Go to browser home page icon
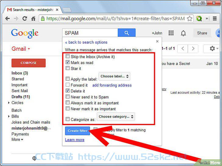This screenshot has width=222, height=166. [x=33, y=18]
